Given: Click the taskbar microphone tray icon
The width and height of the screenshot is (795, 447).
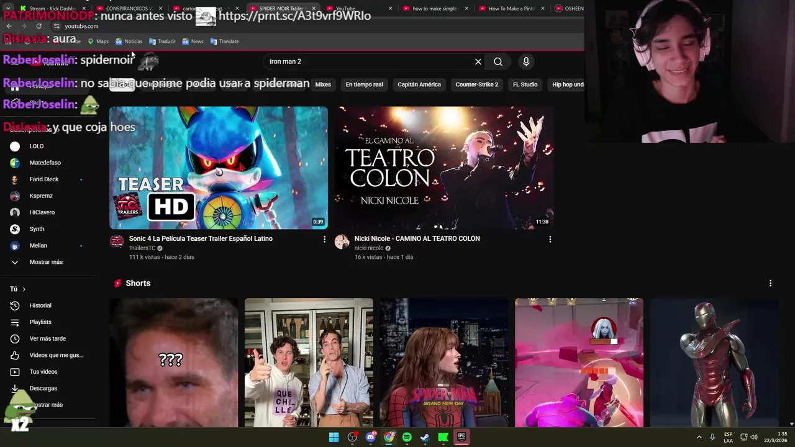Looking at the screenshot, I should point(712,438).
